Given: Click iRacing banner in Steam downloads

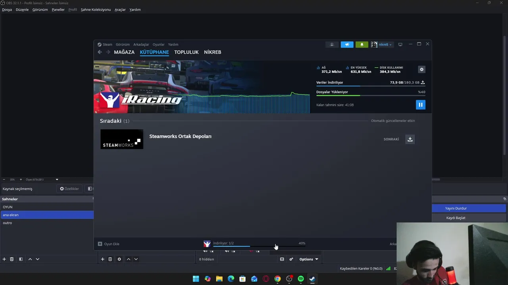Looking at the screenshot, I should coord(202,87).
